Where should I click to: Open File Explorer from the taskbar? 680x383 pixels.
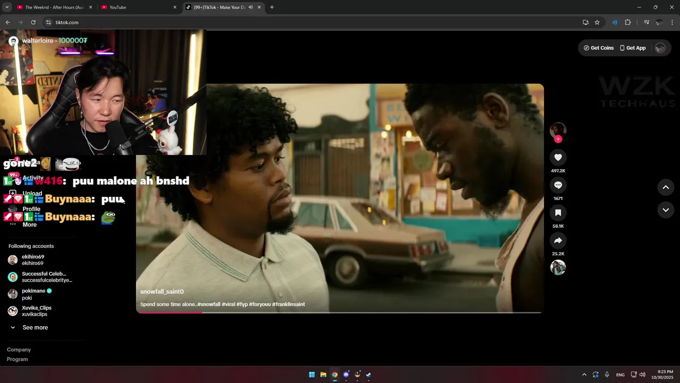[323, 374]
